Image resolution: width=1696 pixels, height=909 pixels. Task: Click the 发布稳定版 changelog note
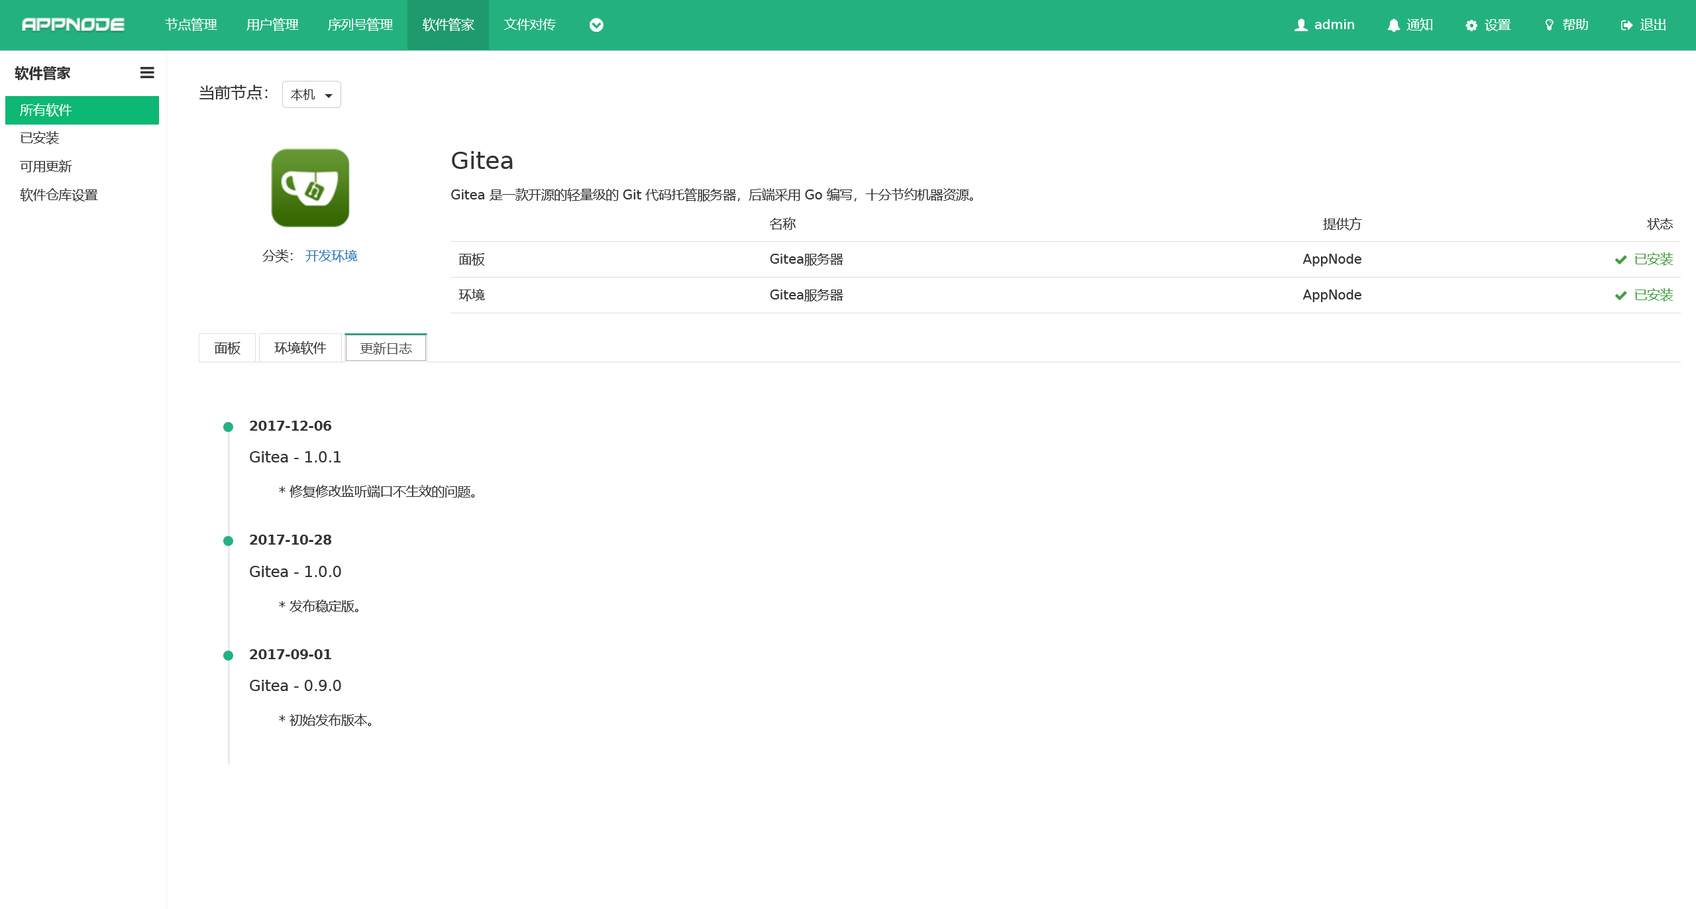pos(320,606)
